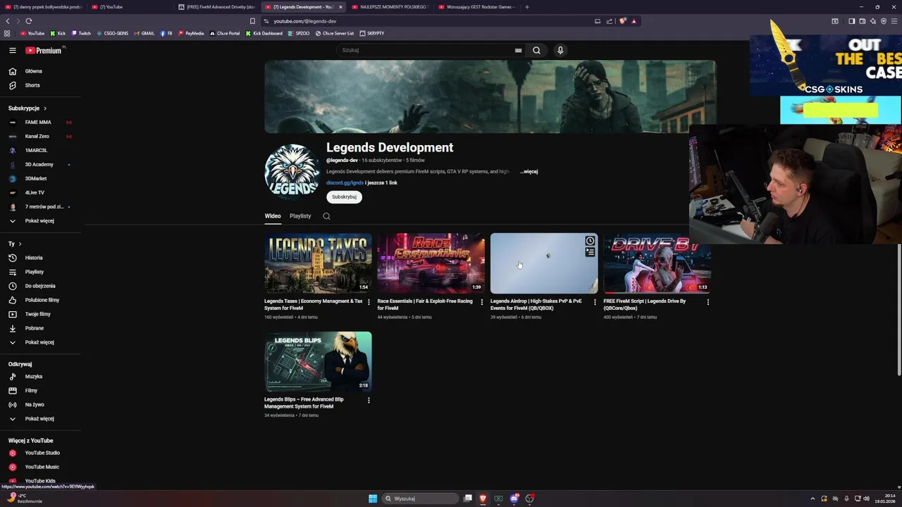The width and height of the screenshot is (902, 507).
Task: Open Legends Taxes video thumbnail
Action: click(x=318, y=263)
